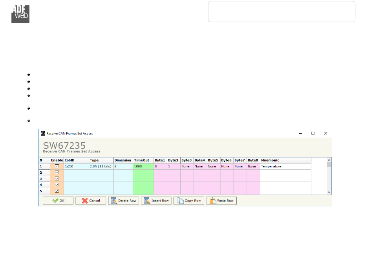Screen dimensions: 373x259
Task: Click the dialog title bar app icon
Action: tap(43, 133)
